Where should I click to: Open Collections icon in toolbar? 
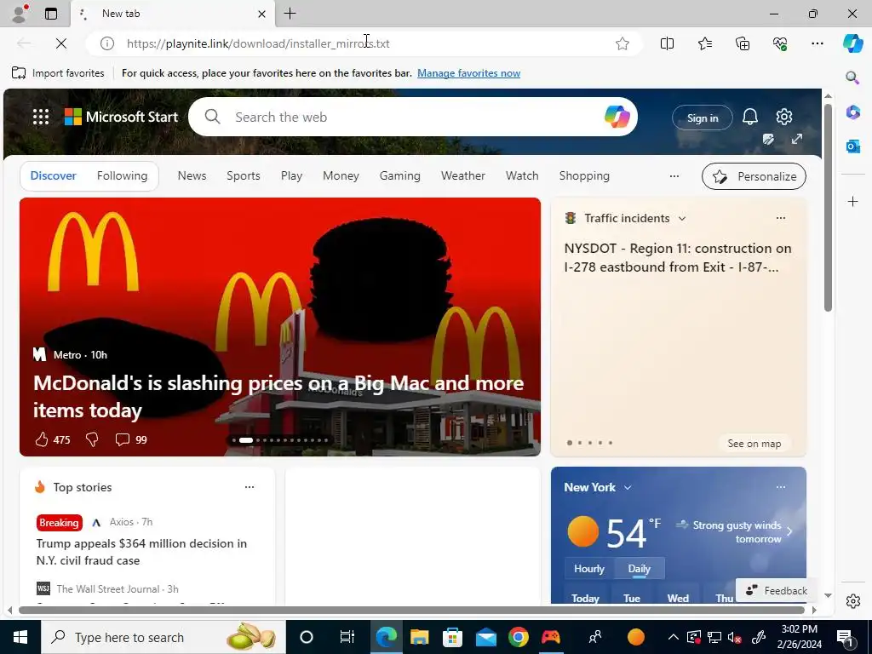pos(743,43)
